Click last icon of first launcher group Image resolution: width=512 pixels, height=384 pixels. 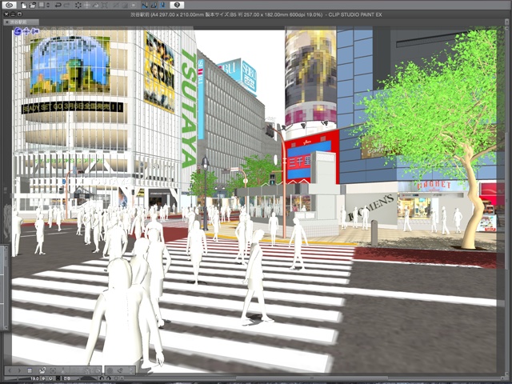98,371
